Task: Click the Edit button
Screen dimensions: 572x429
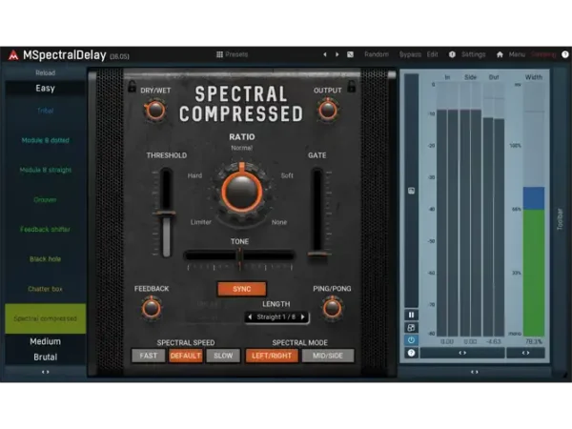Action: [432, 54]
